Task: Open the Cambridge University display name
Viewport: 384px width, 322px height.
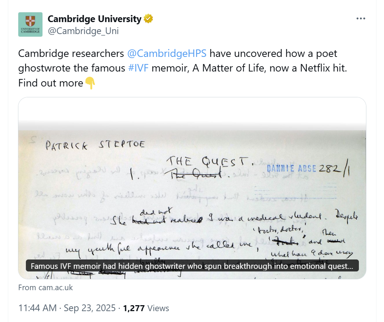Action: point(94,19)
